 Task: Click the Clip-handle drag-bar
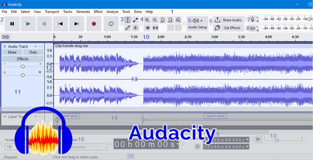coord(183,46)
